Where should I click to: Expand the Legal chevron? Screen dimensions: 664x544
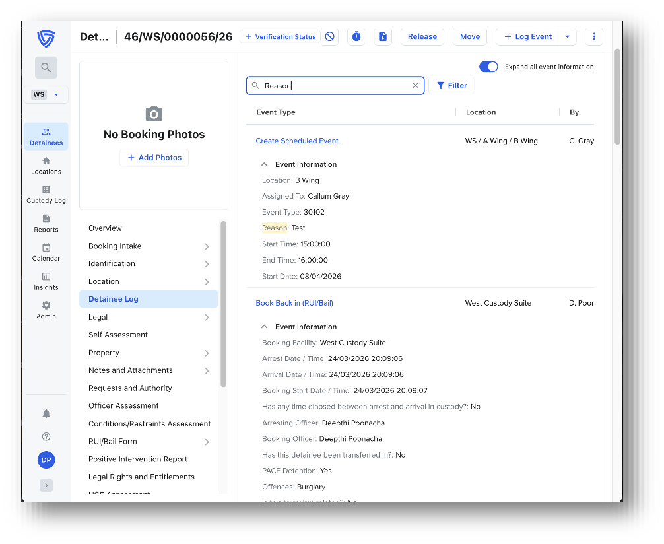tap(207, 318)
